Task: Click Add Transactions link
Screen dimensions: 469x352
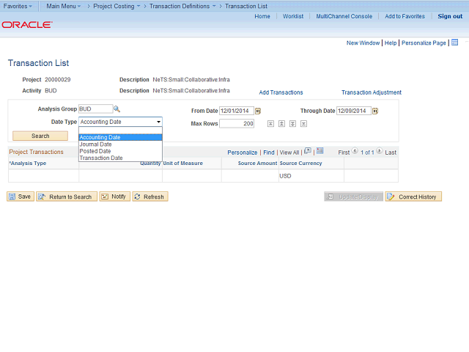Action: (x=281, y=92)
